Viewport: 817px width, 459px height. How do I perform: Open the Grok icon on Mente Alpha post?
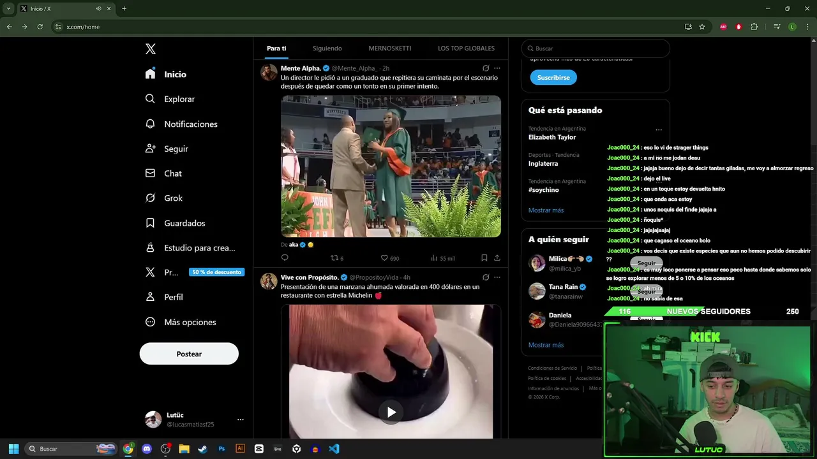486,68
